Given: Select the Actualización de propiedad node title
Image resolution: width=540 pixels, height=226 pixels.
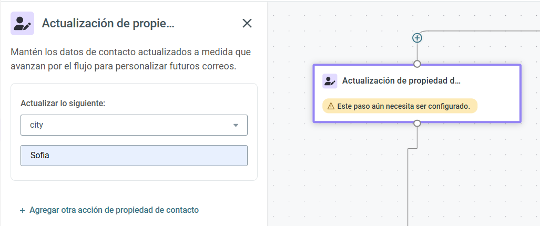Looking at the screenshot, I should coord(401,81).
